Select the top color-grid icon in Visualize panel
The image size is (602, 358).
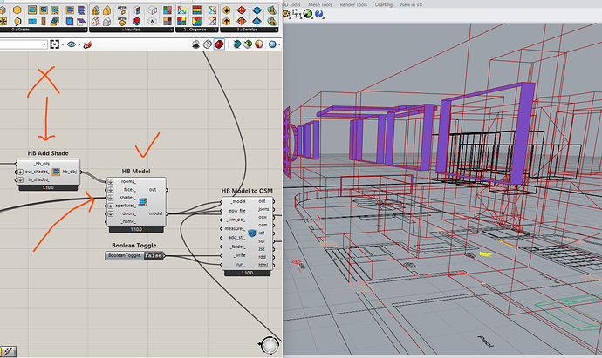[x=168, y=10]
